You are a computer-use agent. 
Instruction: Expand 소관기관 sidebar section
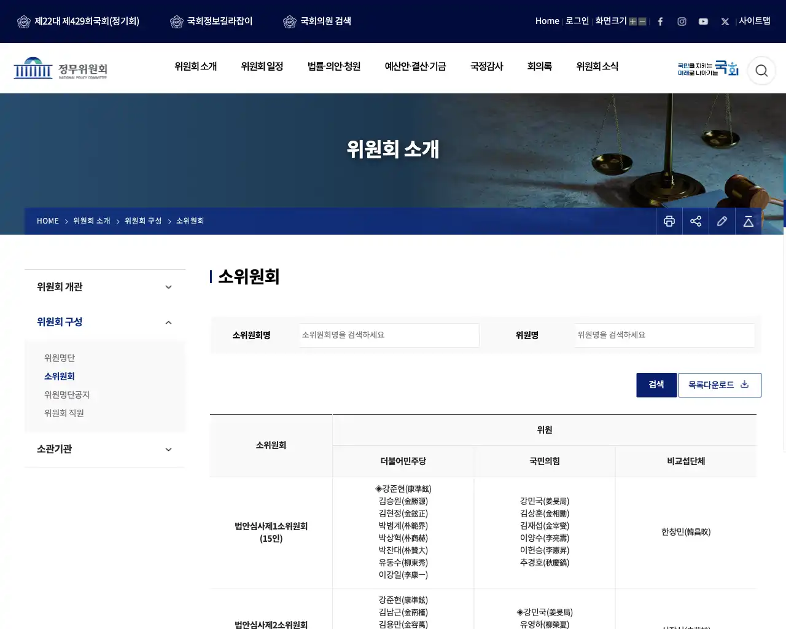tap(105, 449)
